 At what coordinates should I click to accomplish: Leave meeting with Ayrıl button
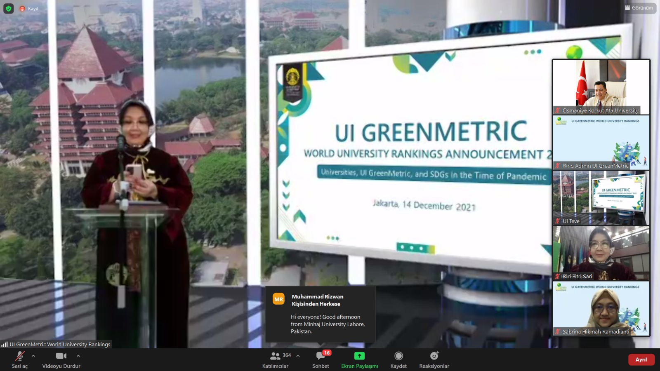pos(641,359)
